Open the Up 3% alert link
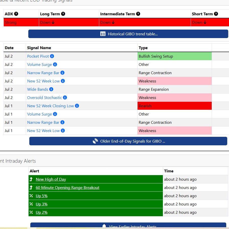The height and width of the screenshot is (229, 229). pyautogui.click(x=42, y=204)
